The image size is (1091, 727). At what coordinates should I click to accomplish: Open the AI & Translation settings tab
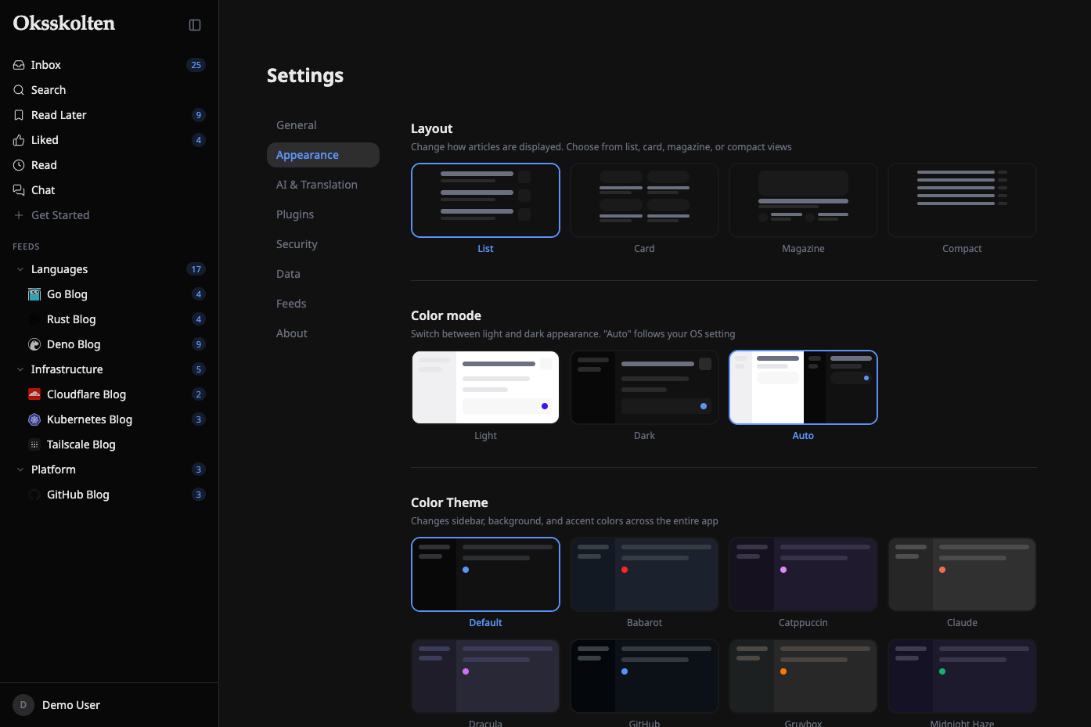(x=323, y=185)
